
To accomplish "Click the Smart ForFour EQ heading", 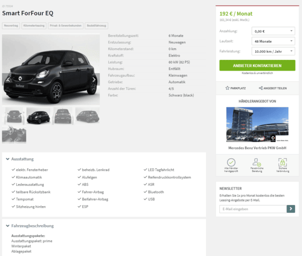I will tap(28, 13).
